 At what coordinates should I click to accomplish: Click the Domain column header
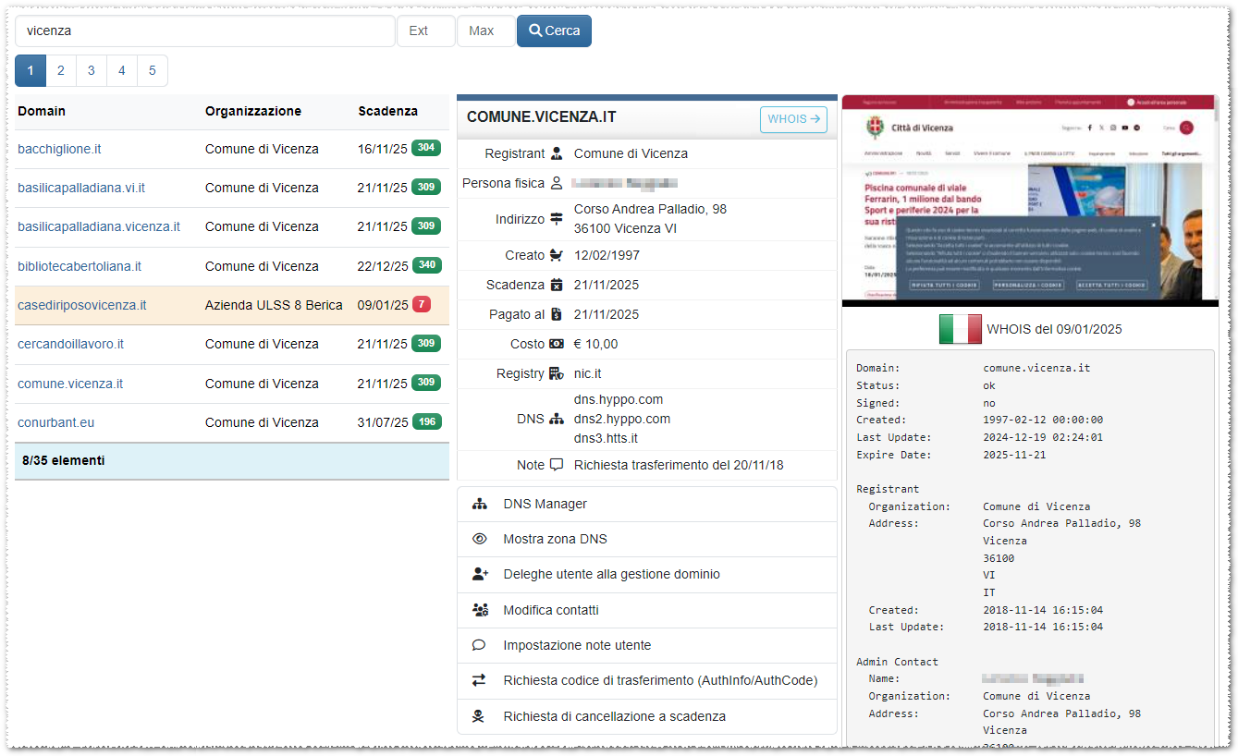42,111
